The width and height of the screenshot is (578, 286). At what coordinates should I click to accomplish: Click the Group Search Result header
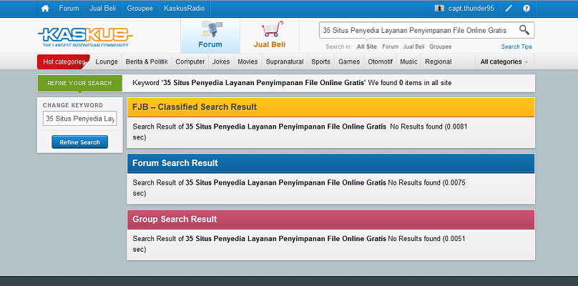[330, 220]
